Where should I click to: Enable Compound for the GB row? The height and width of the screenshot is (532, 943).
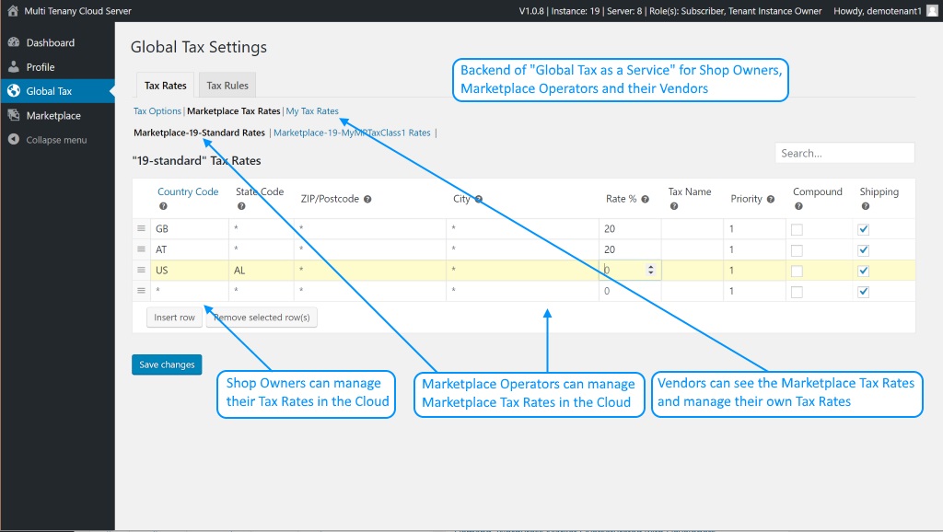(x=797, y=229)
